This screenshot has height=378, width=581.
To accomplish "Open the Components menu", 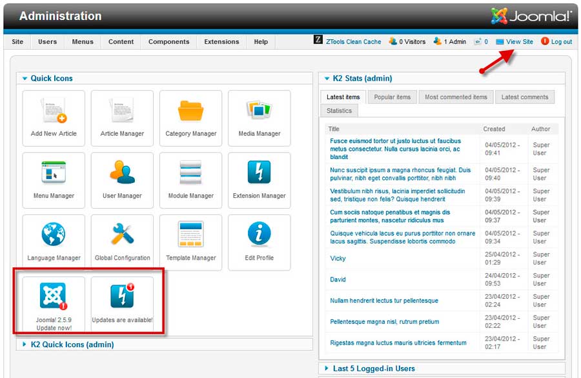I will tap(169, 42).
